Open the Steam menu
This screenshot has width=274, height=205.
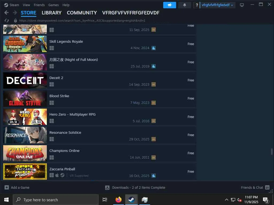(x=14, y=5)
